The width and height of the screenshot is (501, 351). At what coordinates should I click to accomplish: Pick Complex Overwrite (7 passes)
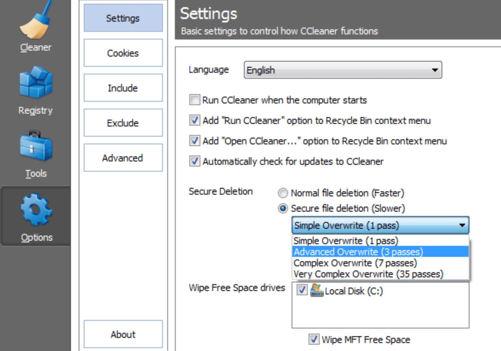[x=355, y=263]
